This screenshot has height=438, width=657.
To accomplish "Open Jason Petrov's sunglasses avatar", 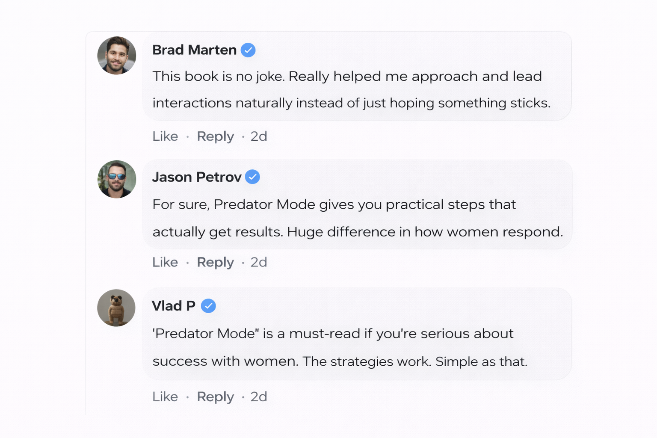I will 117,179.
